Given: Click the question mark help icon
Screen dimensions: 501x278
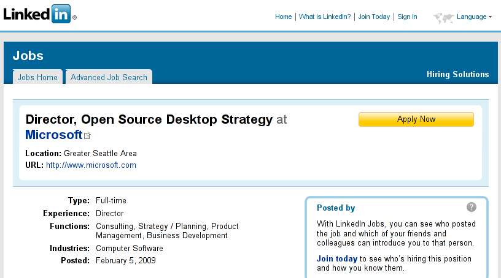Looking at the screenshot, I should (x=472, y=207).
